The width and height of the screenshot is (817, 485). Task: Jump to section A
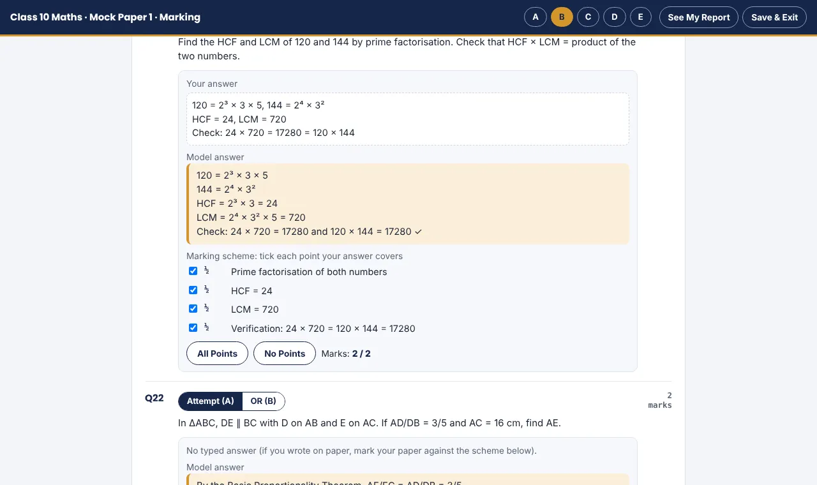(x=535, y=17)
